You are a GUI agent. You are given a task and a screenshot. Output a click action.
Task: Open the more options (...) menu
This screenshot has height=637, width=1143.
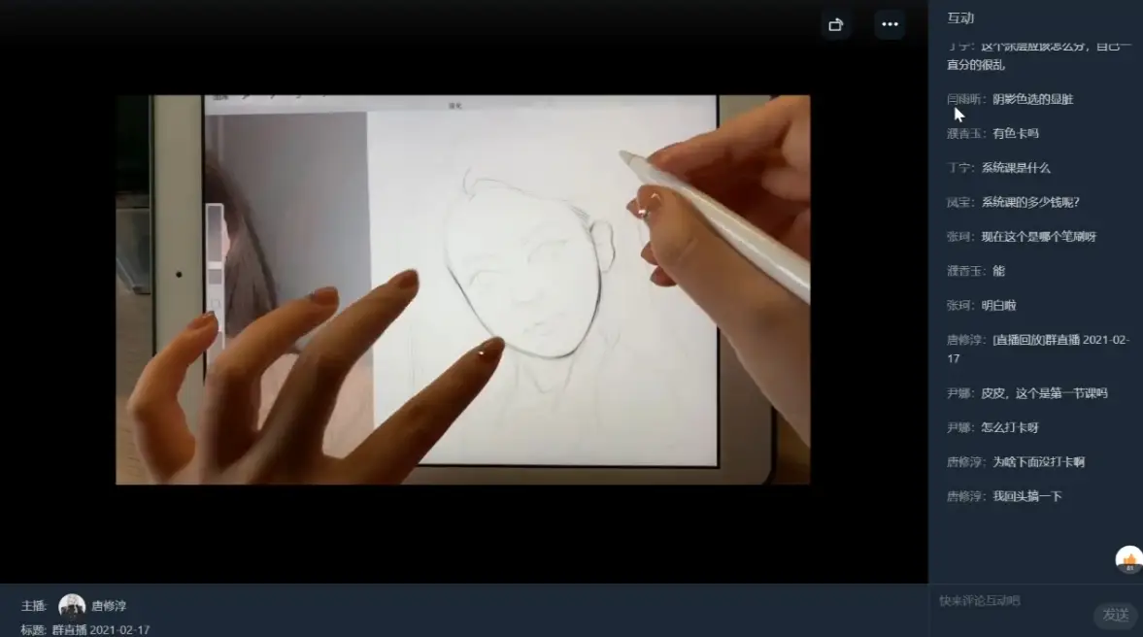point(890,23)
